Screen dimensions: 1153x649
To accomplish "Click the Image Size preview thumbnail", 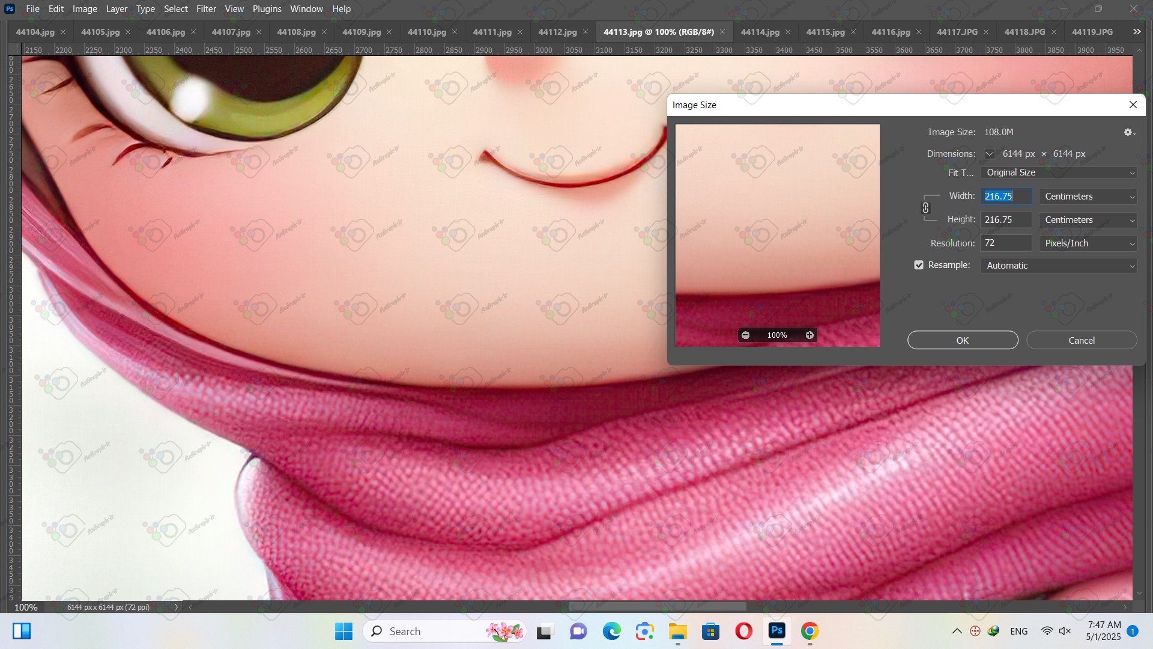I will click(777, 235).
